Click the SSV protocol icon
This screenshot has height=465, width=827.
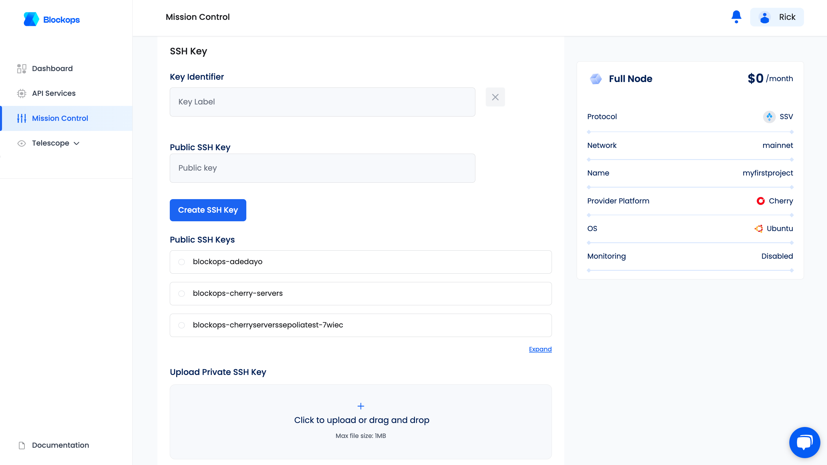(x=769, y=117)
